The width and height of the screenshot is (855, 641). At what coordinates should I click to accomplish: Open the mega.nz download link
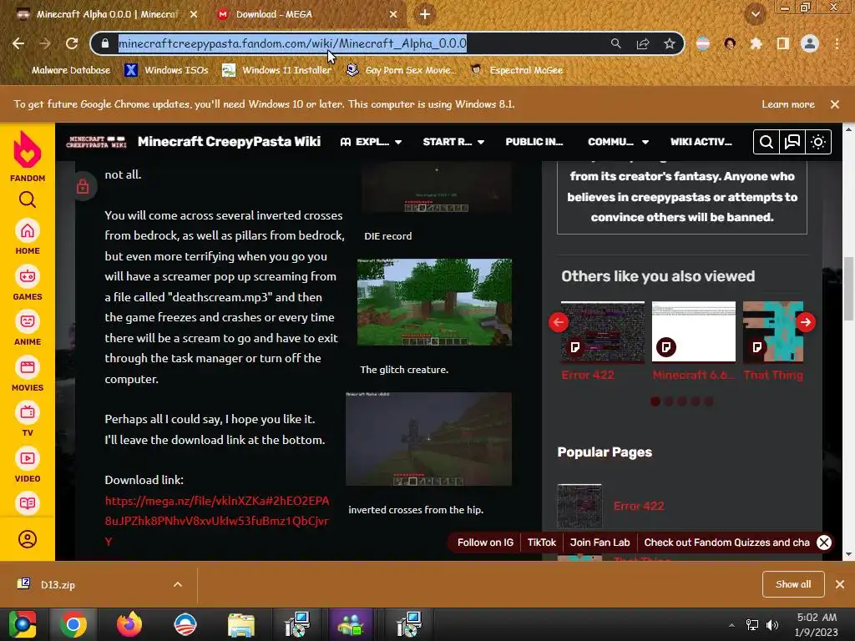[x=217, y=521]
